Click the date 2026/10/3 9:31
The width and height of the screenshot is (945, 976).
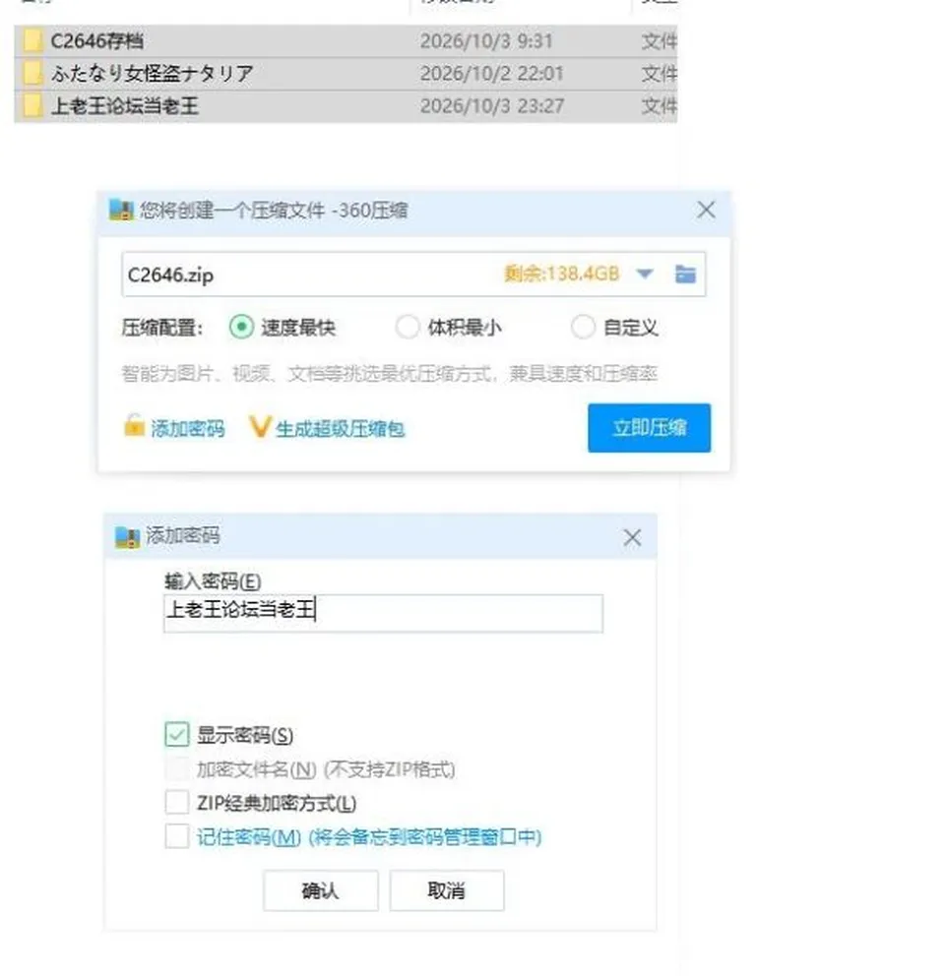pos(486,41)
